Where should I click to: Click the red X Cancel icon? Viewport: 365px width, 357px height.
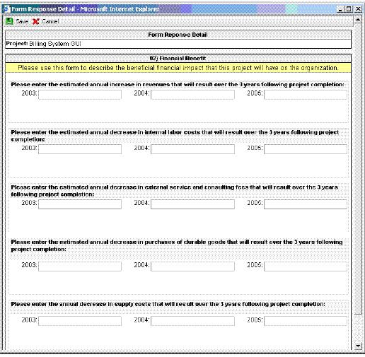pyautogui.click(x=35, y=21)
